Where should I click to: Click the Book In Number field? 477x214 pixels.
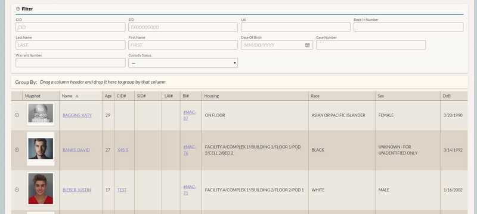pos(408,27)
